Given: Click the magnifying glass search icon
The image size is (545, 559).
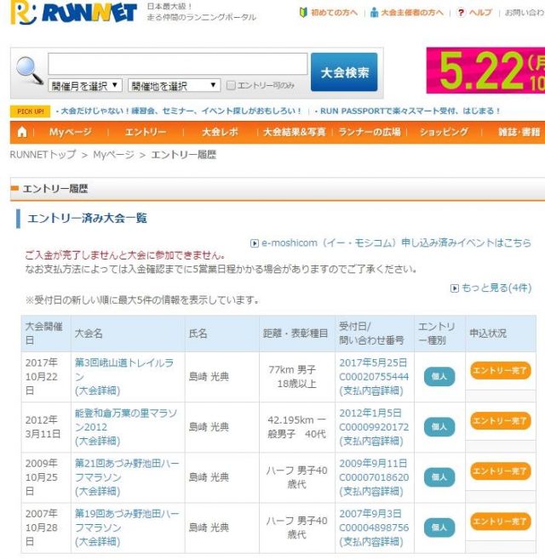Looking at the screenshot, I should [x=29, y=71].
